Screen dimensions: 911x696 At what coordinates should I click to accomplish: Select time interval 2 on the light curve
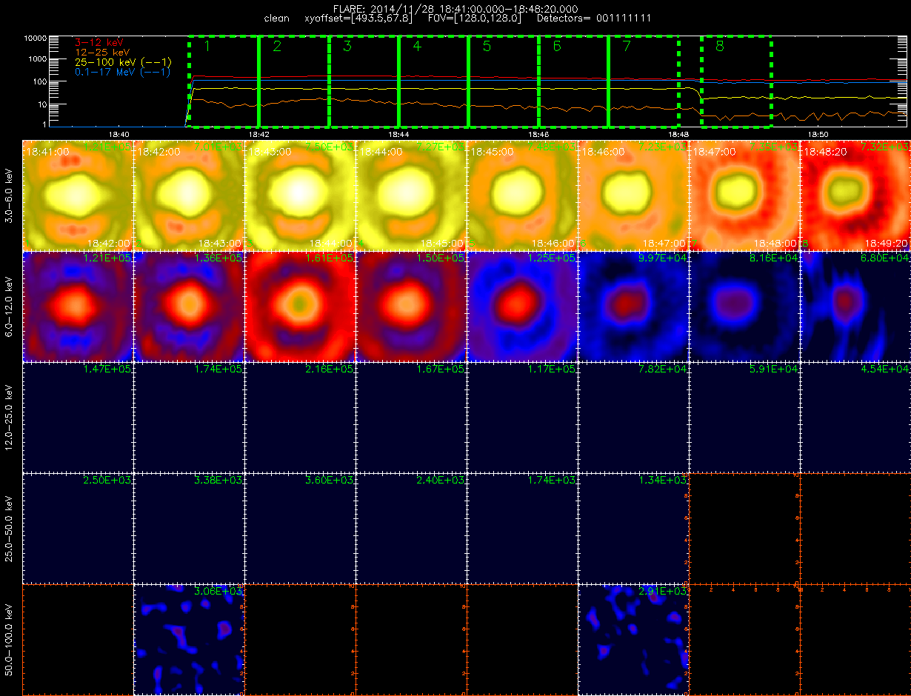tap(293, 81)
